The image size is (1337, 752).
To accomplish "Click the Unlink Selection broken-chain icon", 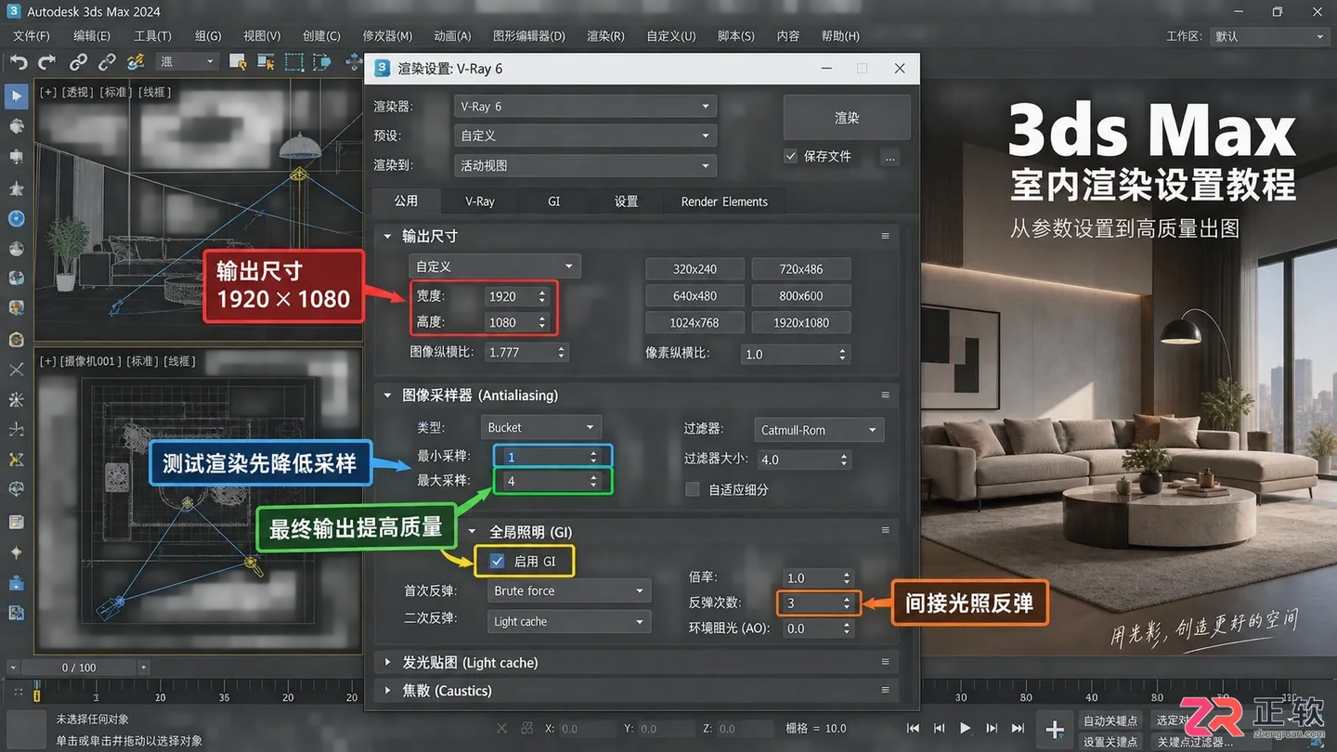I will [x=107, y=62].
